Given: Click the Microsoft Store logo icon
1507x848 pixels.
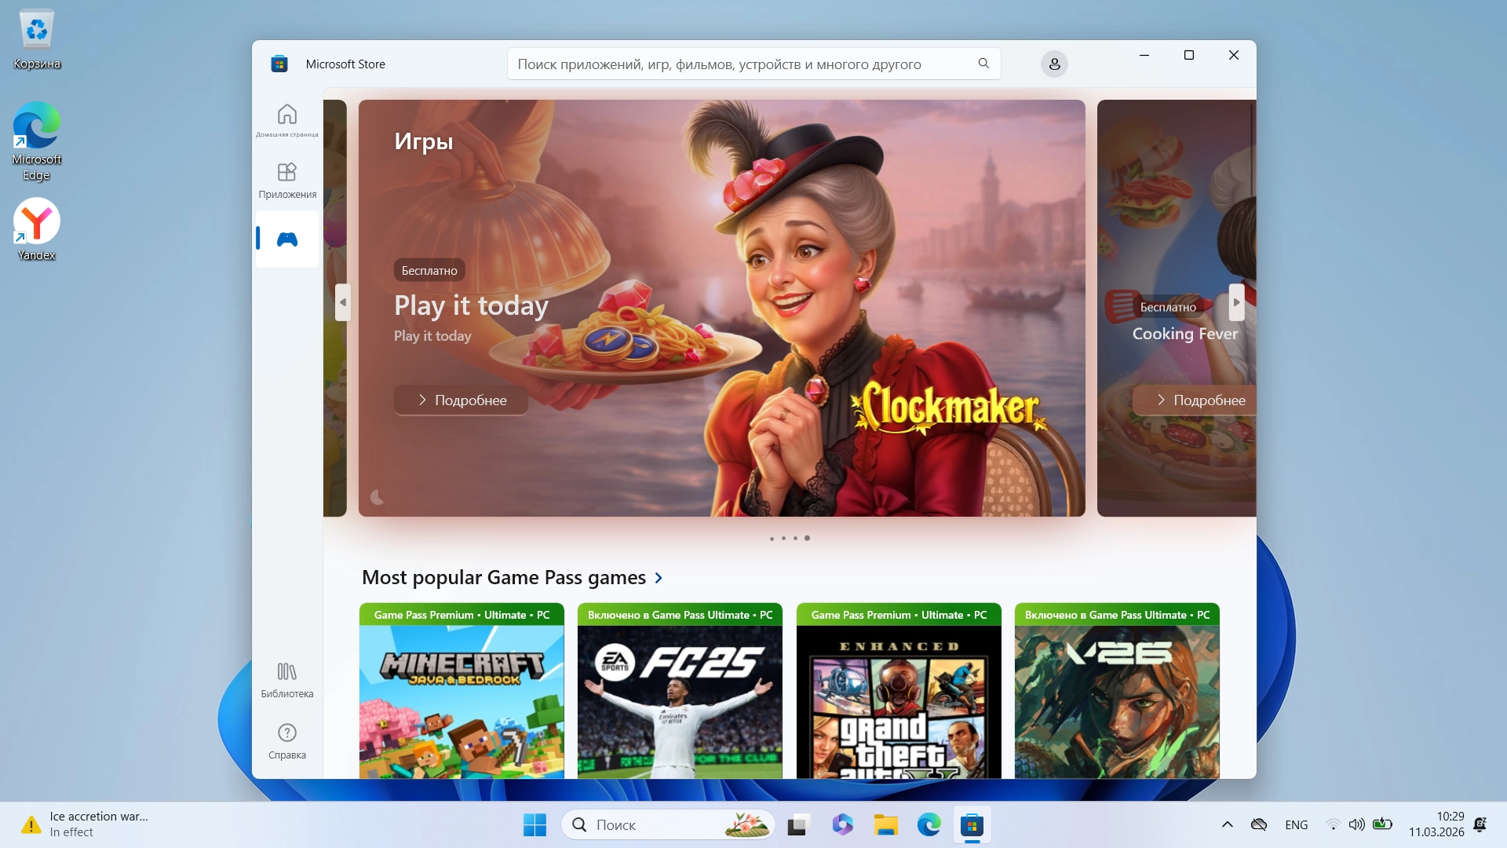Looking at the screenshot, I should point(279,64).
